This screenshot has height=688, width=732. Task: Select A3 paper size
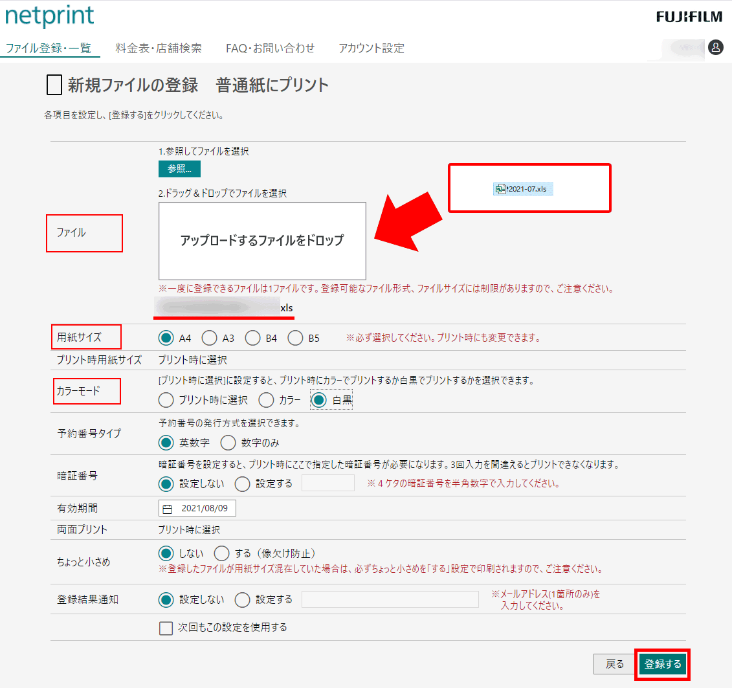[x=211, y=337]
